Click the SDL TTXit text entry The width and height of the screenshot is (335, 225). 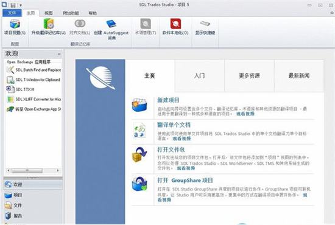pos(25,89)
